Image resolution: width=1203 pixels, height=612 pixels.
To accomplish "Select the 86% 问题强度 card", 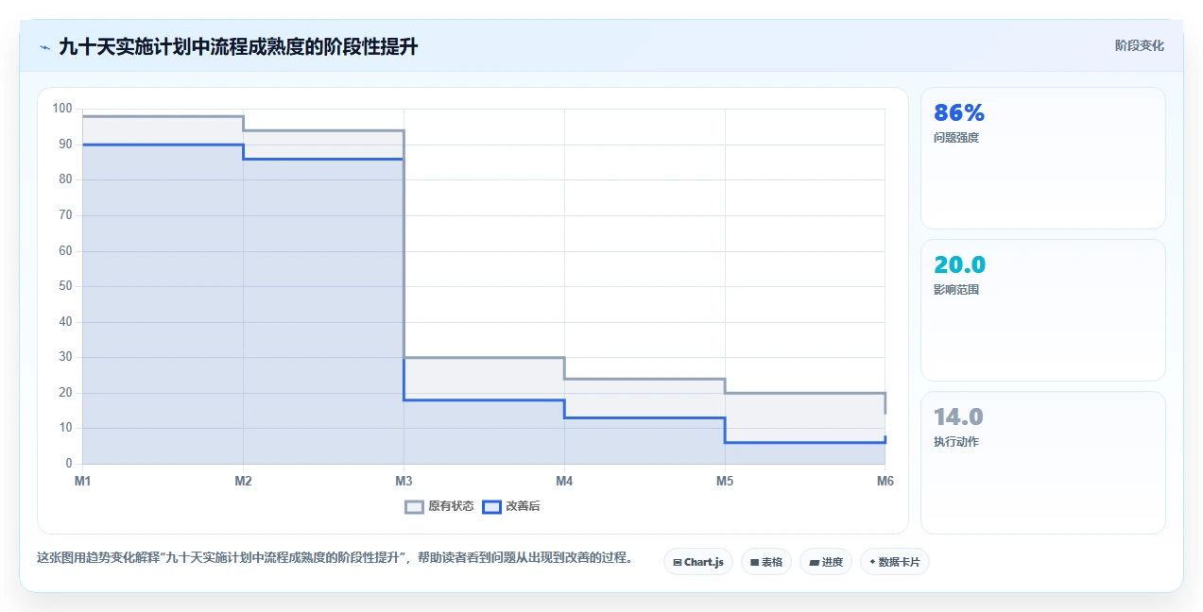I will click(x=1043, y=159).
